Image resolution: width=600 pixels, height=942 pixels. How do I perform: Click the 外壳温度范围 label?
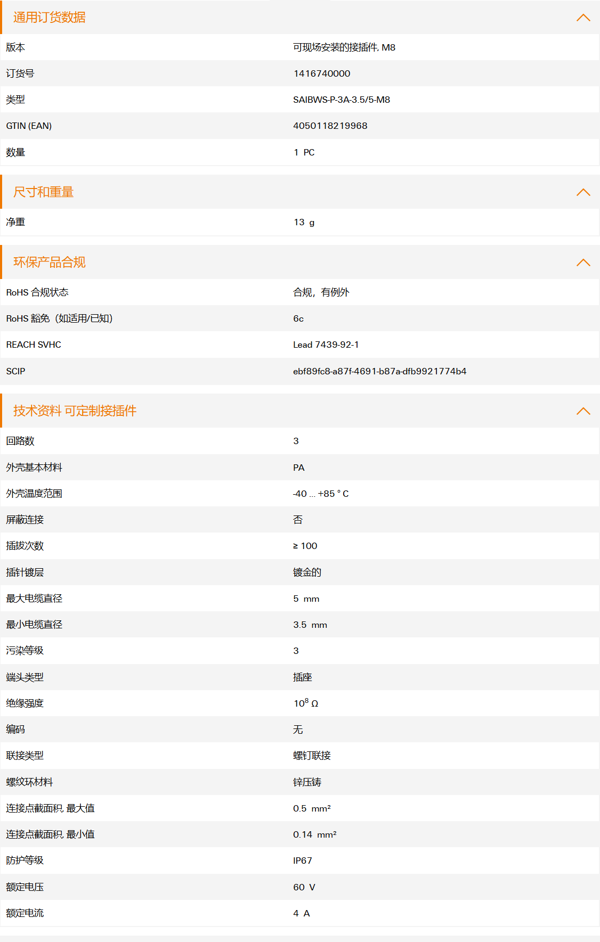(x=34, y=494)
